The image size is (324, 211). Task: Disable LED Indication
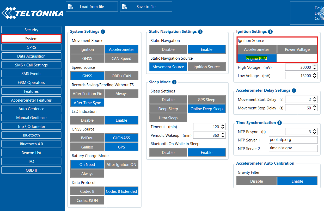tap(87, 120)
